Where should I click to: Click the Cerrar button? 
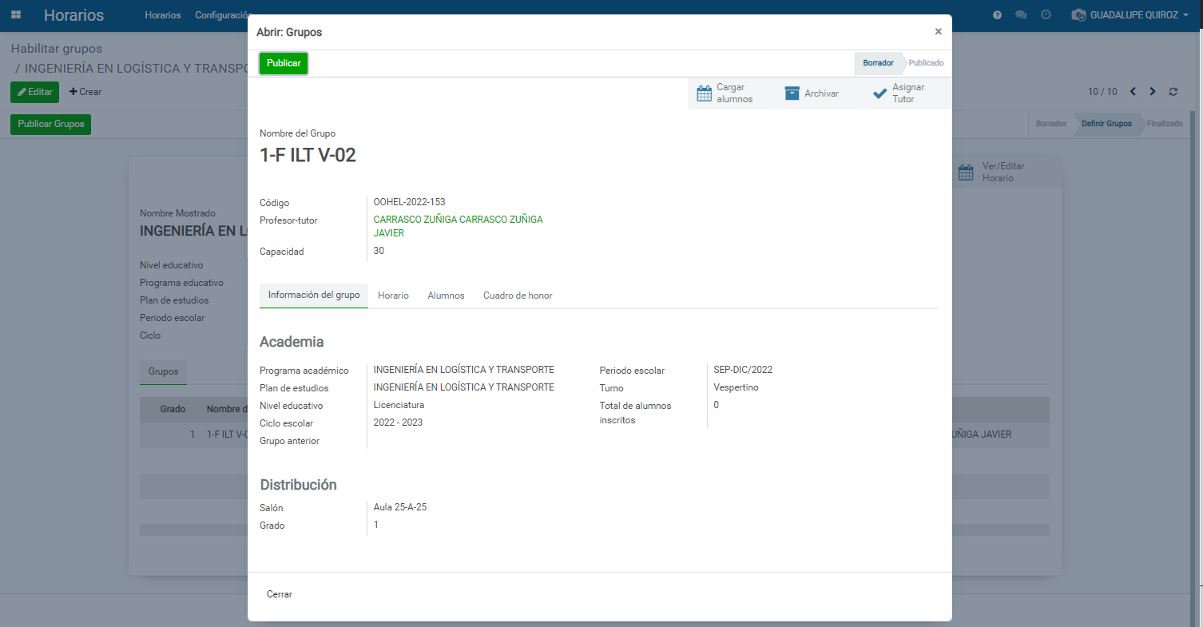(280, 594)
